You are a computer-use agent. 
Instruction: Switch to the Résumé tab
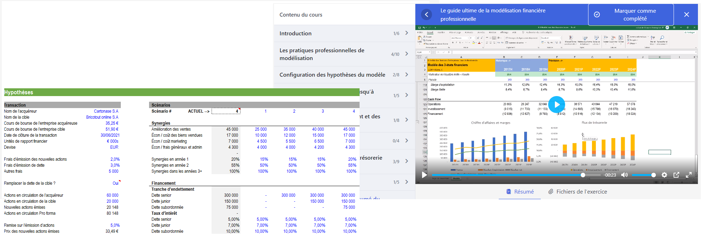(520, 191)
